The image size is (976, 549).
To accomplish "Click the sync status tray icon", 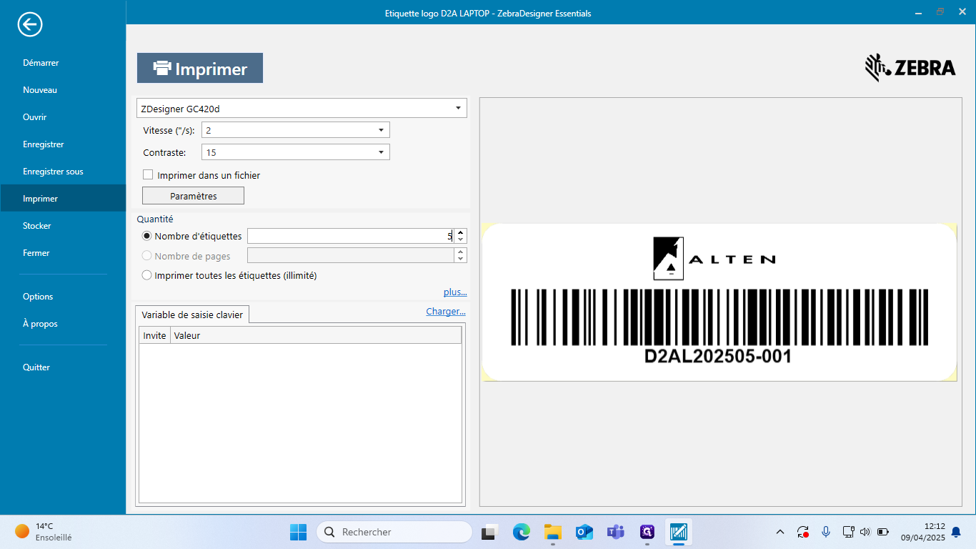I will coord(803,532).
